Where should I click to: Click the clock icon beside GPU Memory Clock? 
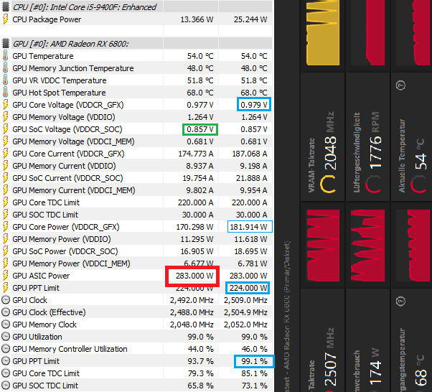pos(6,325)
